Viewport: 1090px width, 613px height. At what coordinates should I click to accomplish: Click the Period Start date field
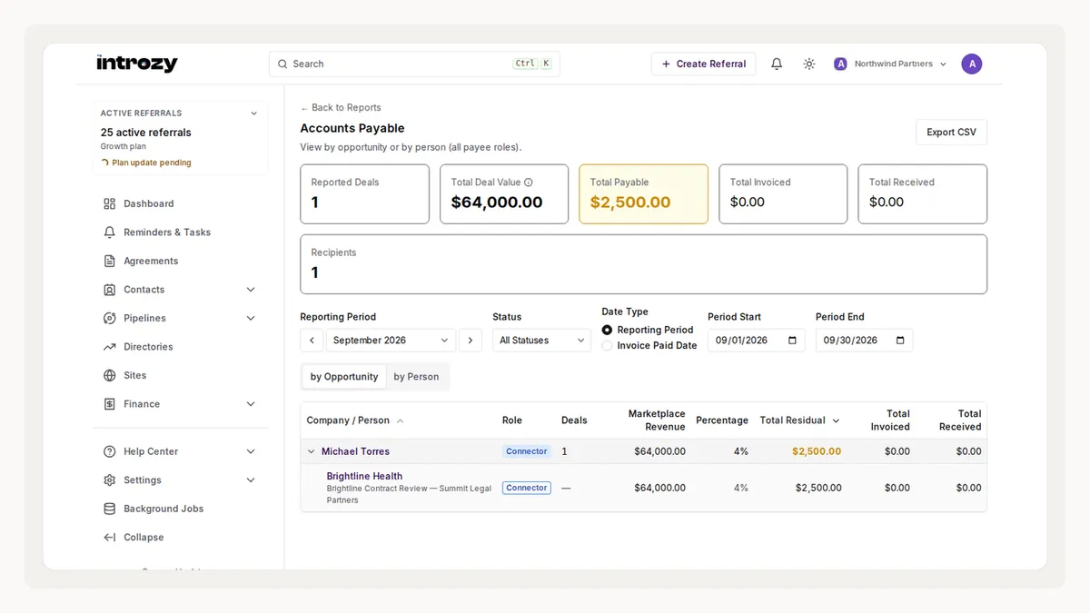(756, 341)
